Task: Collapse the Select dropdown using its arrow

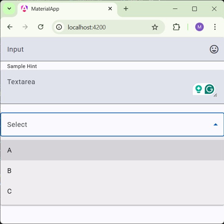Action: (x=215, y=125)
